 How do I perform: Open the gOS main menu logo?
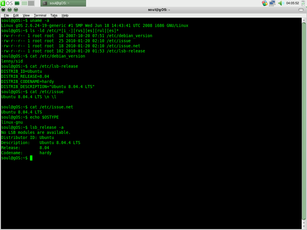(7, 3)
